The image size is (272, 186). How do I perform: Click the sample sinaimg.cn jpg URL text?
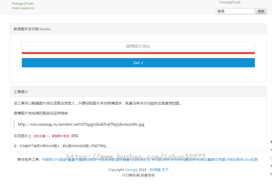coord(81,124)
